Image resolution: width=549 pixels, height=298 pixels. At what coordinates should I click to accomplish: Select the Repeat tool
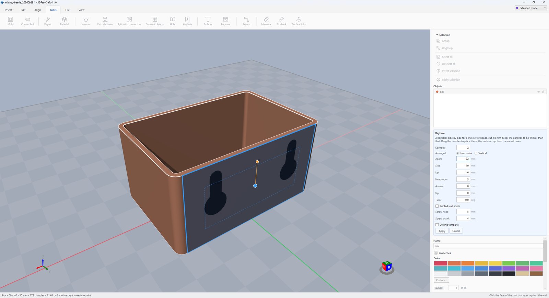[x=246, y=21]
